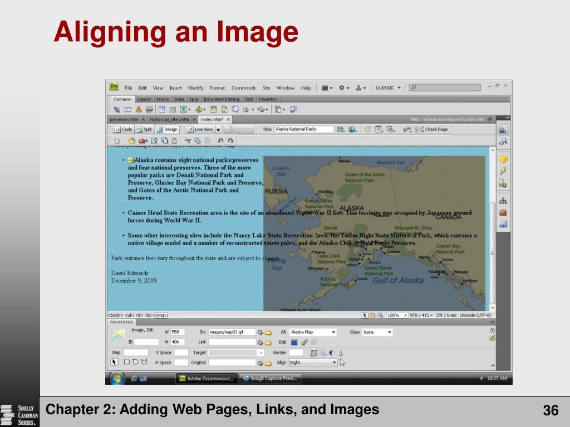Click the W width field showing 558
Screen dimensions: 570x427
[x=178, y=332]
